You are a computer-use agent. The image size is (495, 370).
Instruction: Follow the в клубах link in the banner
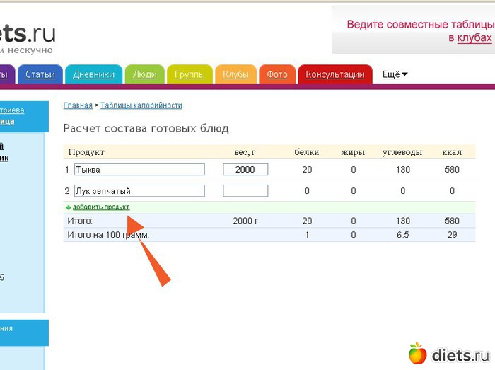point(470,37)
